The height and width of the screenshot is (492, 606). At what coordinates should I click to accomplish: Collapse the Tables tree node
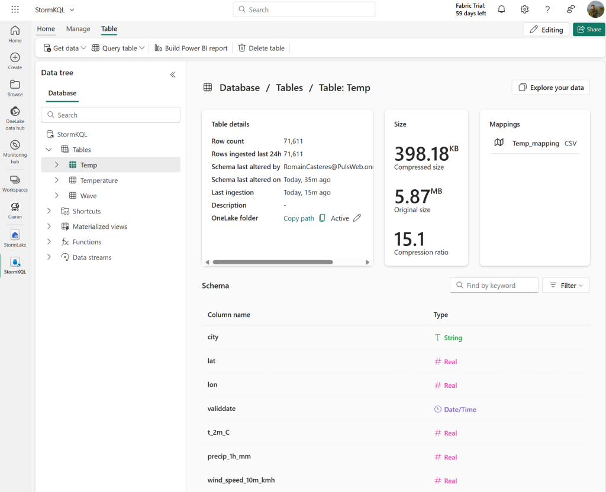point(49,150)
